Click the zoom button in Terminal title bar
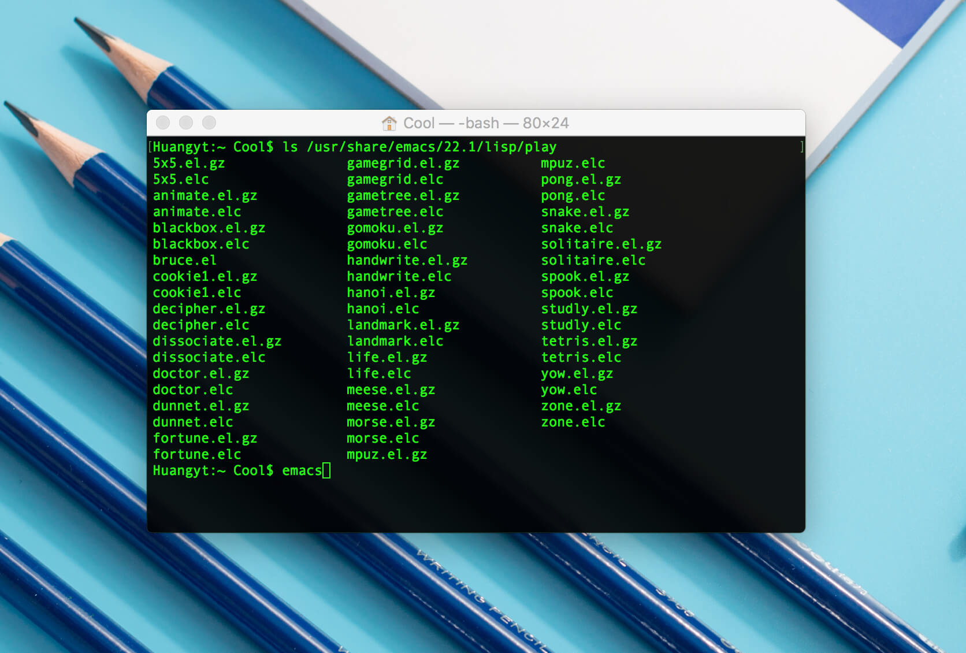966x653 pixels. [x=209, y=123]
